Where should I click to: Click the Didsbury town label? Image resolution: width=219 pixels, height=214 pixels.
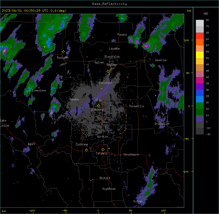tap(97, 110)
